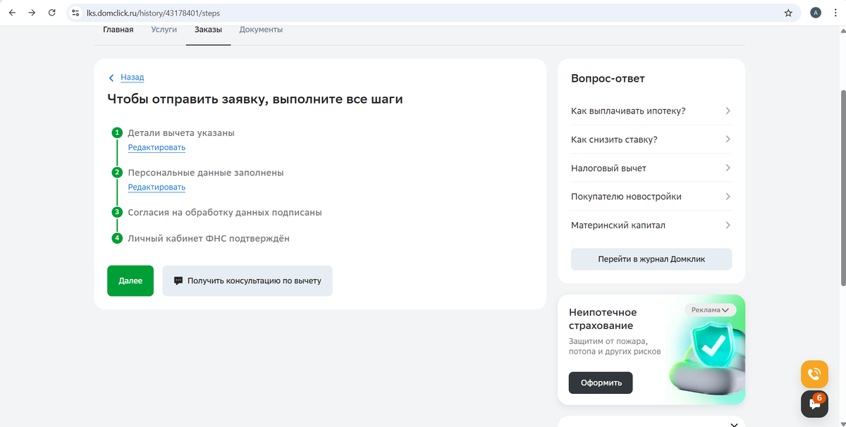This screenshot has width=846, height=427.
Task: Click 'Личный кабинет ФНС подтверждён' step text
Action: (x=209, y=239)
